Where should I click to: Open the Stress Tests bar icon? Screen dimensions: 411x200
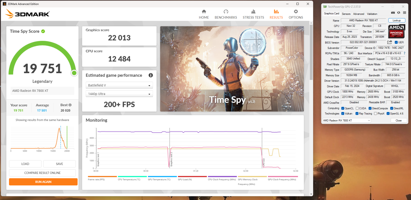[253, 12]
